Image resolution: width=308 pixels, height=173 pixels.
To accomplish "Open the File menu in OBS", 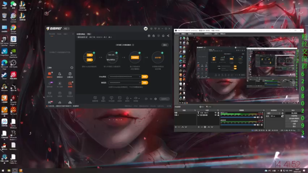I will coord(177,34).
